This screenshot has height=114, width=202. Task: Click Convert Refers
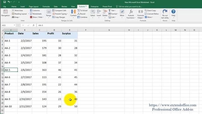click(x=152, y=14)
